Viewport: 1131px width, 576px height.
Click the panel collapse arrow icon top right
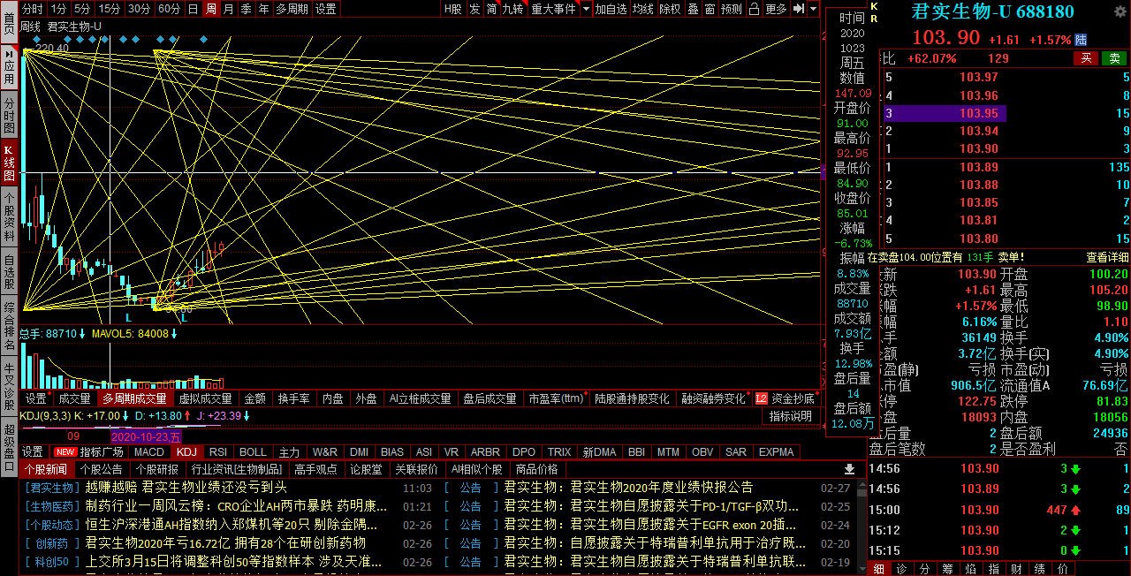pyautogui.click(x=798, y=9)
